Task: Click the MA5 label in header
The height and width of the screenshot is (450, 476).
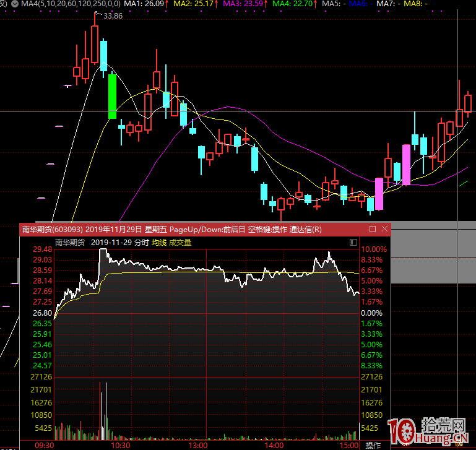Action: click(x=334, y=4)
